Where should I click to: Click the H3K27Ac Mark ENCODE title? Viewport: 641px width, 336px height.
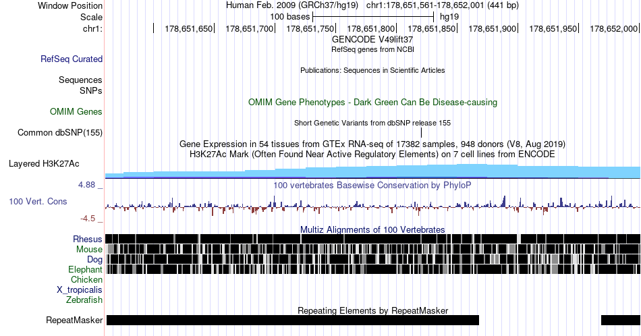coord(372,154)
